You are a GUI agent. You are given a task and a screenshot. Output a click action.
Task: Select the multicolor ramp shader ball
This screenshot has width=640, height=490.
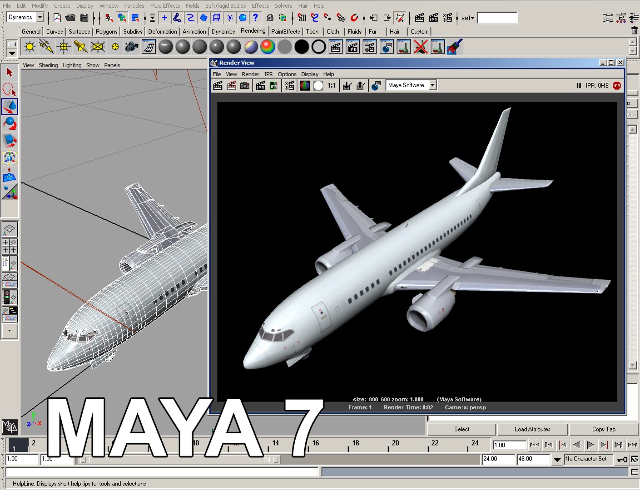(x=268, y=47)
